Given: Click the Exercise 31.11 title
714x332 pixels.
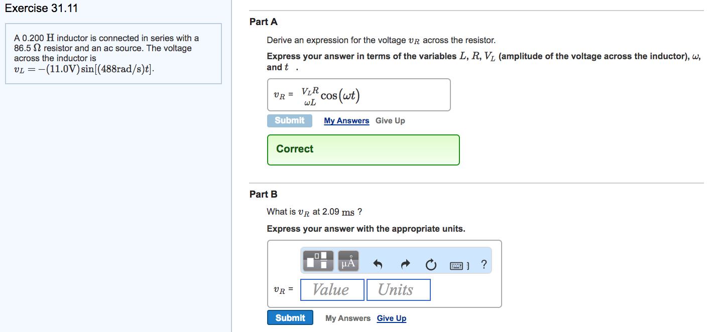Looking at the screenshot, I should pyautogui.click(x=41, y=9).
